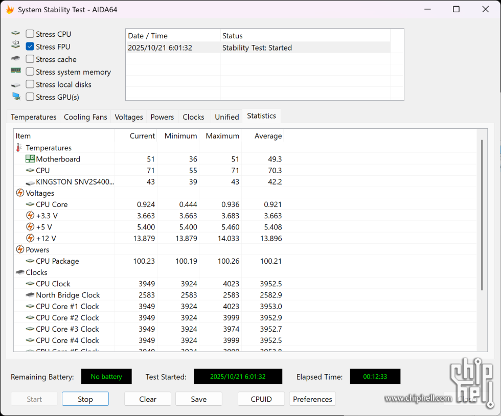
Task: Select the Stability Test: Started log row
Action: [258, 48]
